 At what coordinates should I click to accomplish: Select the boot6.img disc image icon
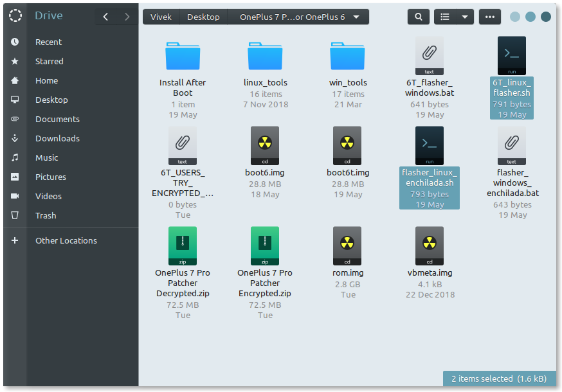pyautogui.click(x=265, y=145)
